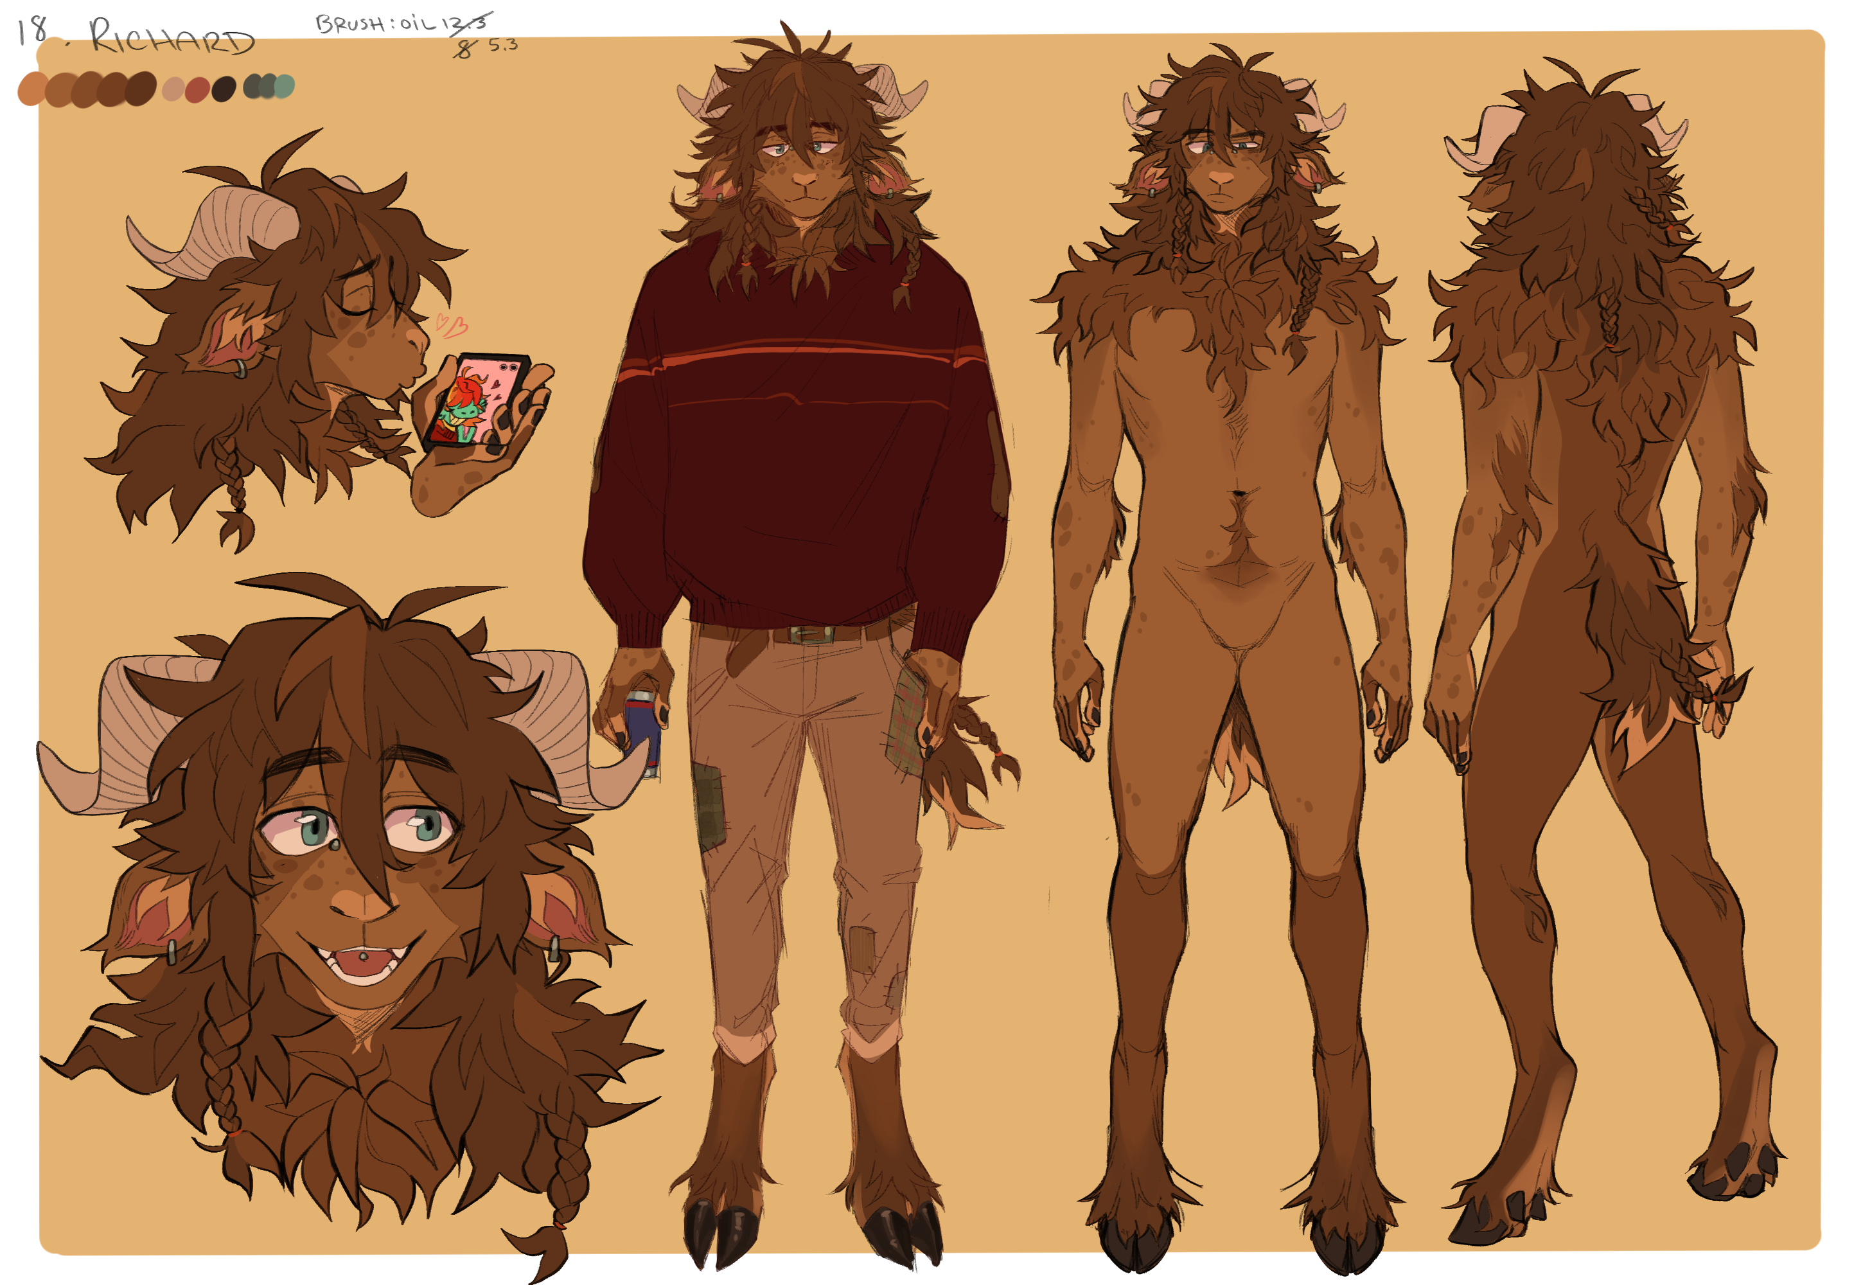Select the near-black palette swatch

pos(224,89)
